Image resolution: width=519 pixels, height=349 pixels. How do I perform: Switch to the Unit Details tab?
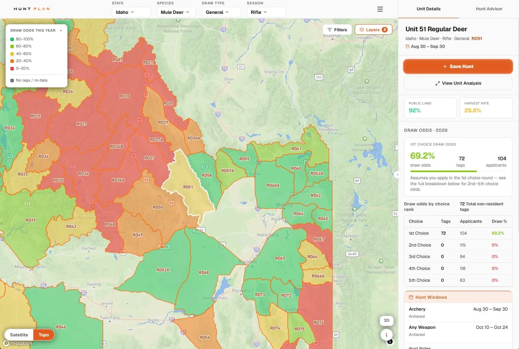[429, 9]
